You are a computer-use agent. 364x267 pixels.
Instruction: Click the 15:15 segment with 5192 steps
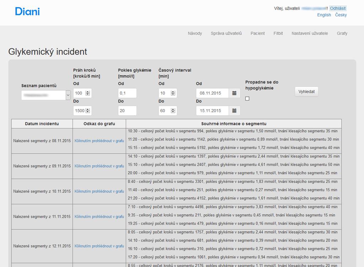point(234,148)
